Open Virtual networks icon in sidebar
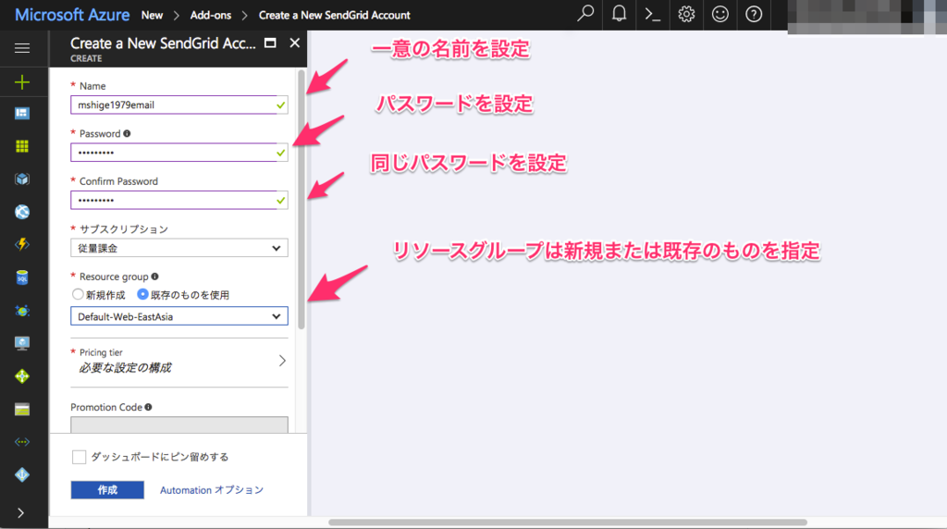The width and height of the screenshot is (947, 529). coord(22,442)
